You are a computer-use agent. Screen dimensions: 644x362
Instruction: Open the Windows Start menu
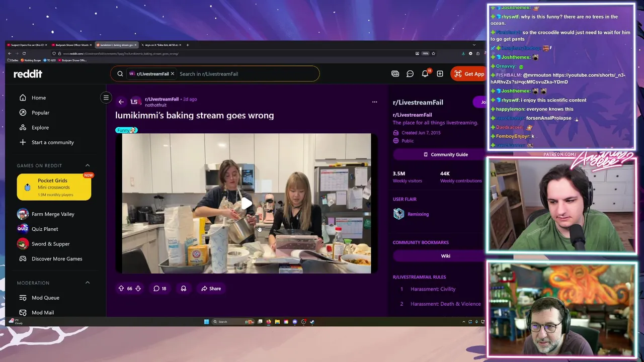[x=206, y=322]
